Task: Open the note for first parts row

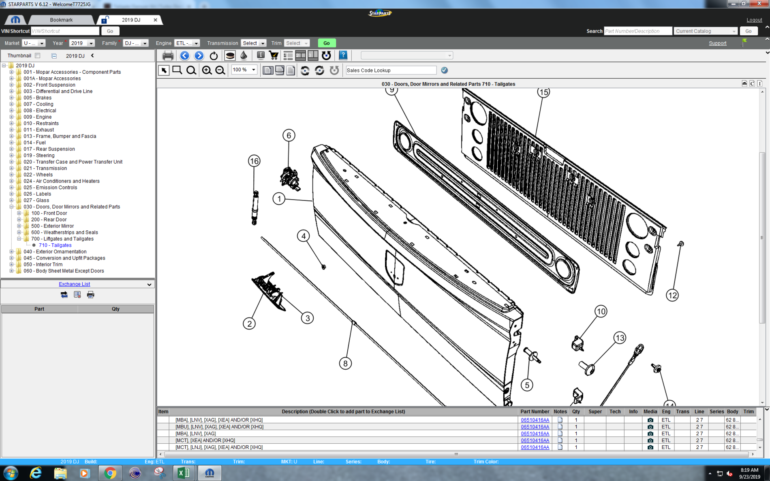Action: [560, 420]
